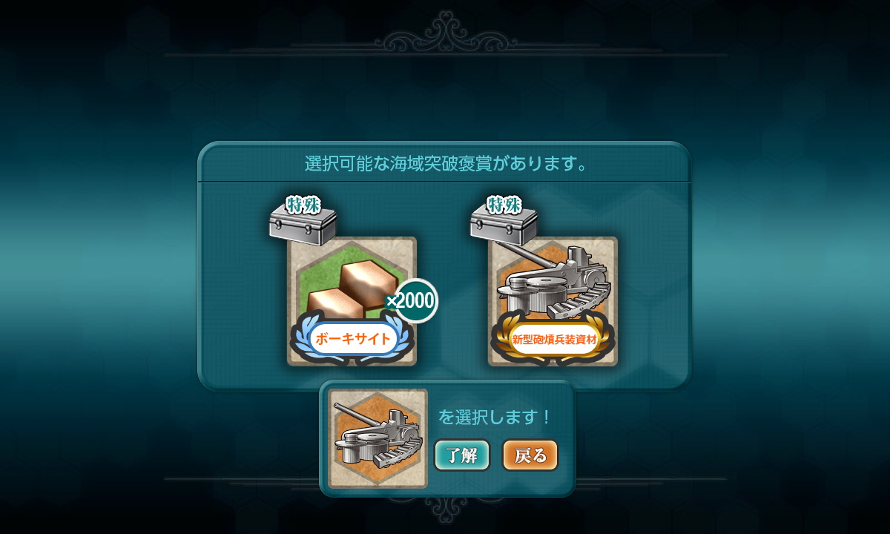Select the bauxite ingots reward card

[x=352, y=300]
